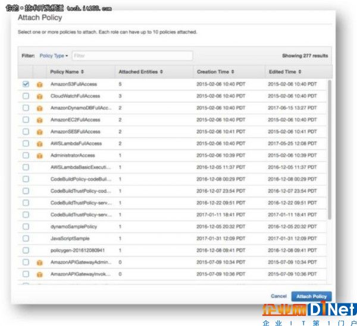357x326 pixels.
Task: Click the policy icon next to AmazonAPIGatewayAdmin...
Action: (x=40, y=262)
